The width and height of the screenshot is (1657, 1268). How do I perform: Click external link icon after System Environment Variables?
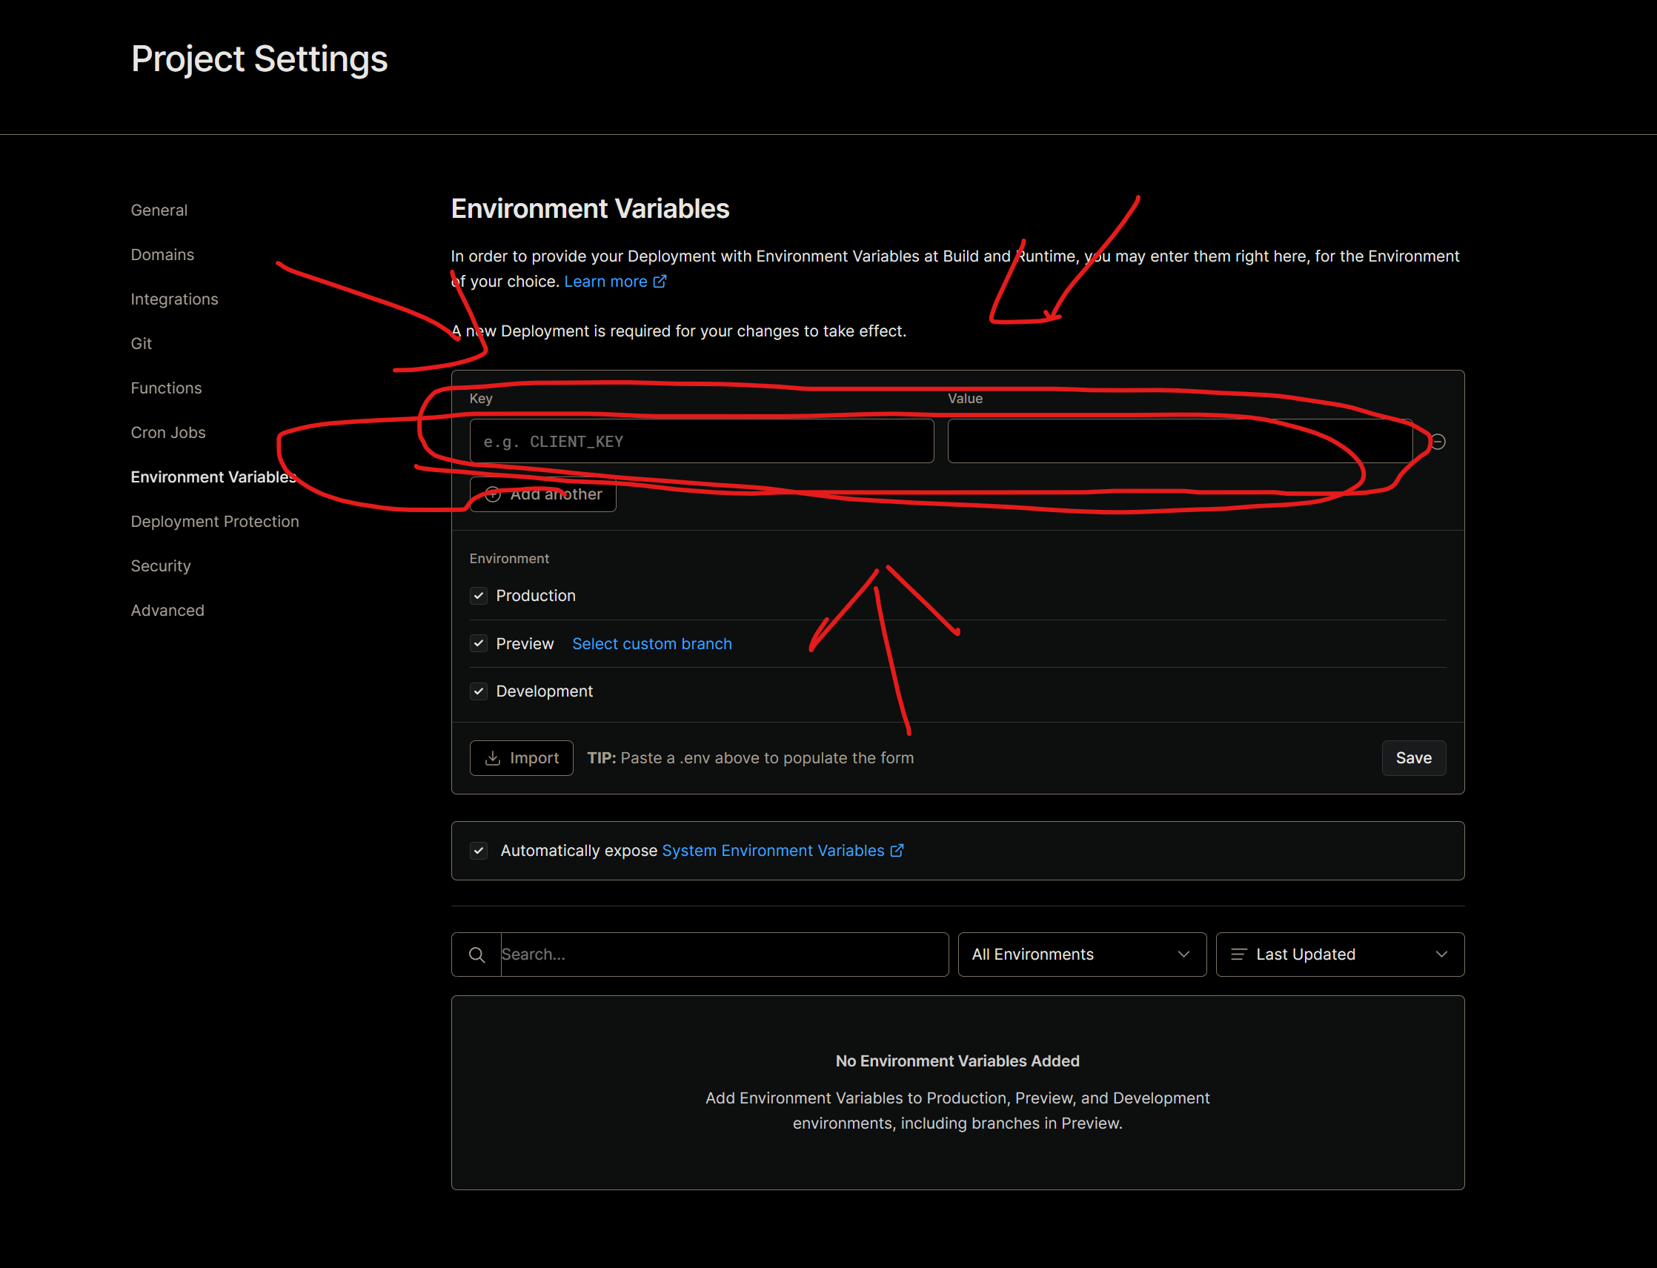897,851
